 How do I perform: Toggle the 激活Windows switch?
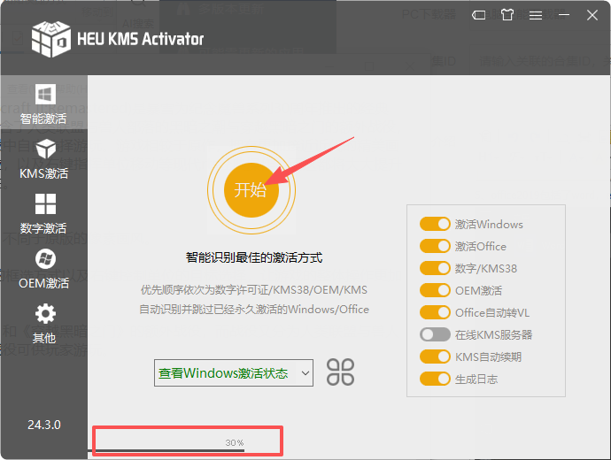[435, 224]
